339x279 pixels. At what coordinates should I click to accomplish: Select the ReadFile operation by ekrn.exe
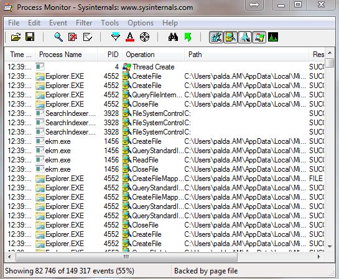pos(146,160)
